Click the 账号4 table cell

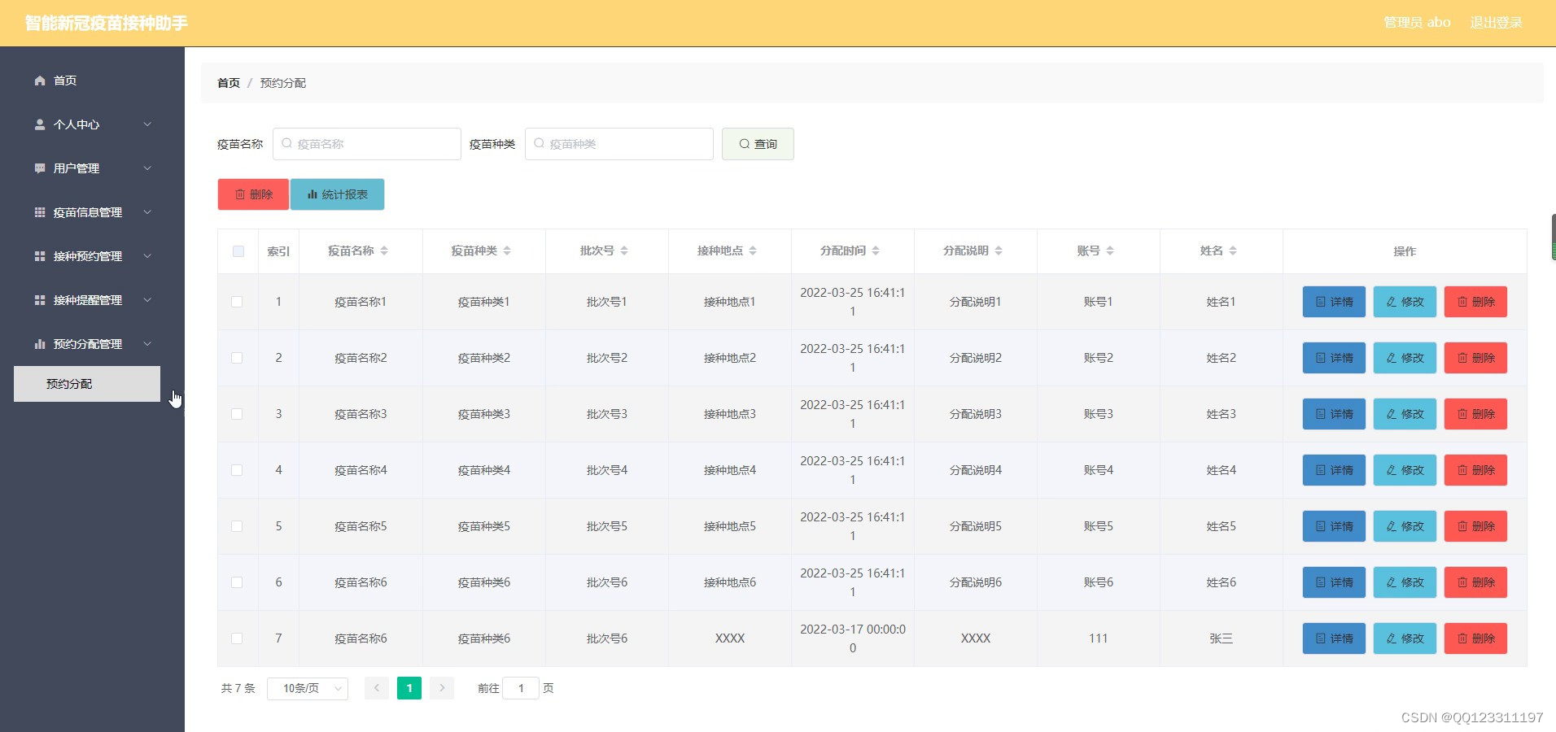[x=1099, y=470]
